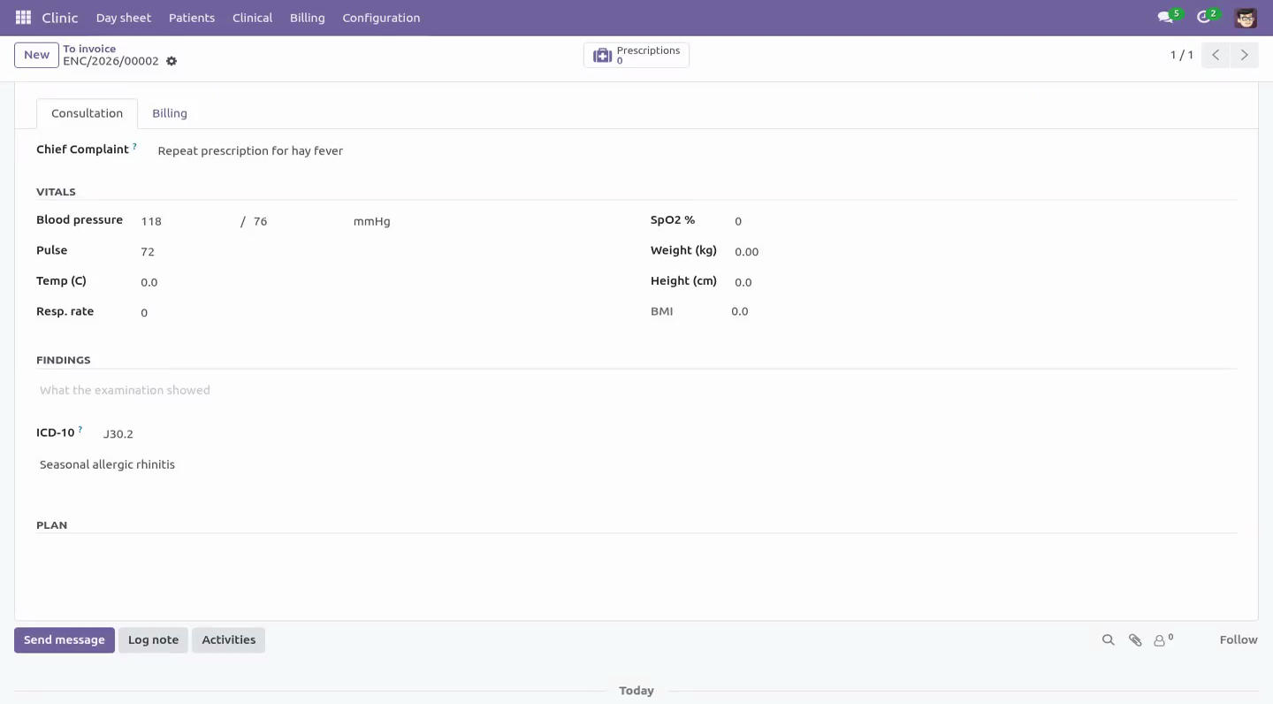Click the Log note button
1273x704 pixels.
(153, 639)
